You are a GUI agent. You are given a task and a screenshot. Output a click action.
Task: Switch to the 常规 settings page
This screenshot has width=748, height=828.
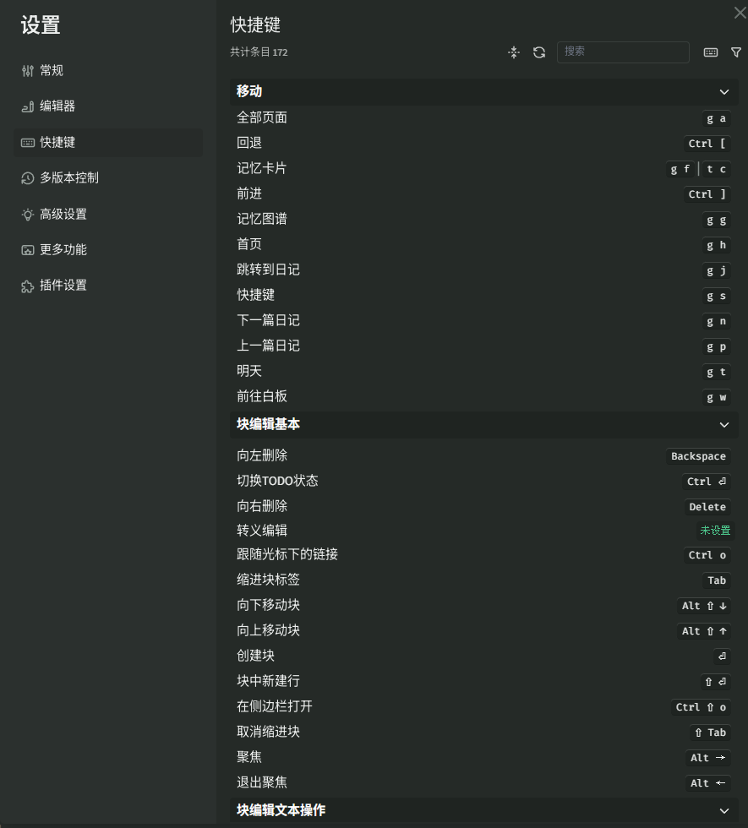(x=46, y=70)
